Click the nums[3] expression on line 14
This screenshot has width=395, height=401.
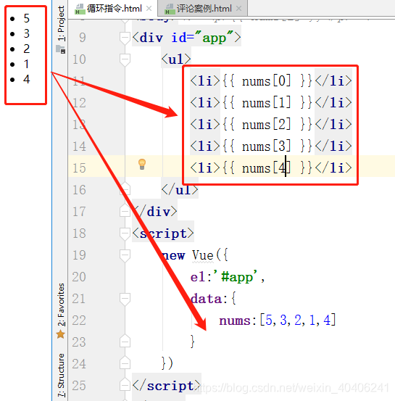coord(267,146)
